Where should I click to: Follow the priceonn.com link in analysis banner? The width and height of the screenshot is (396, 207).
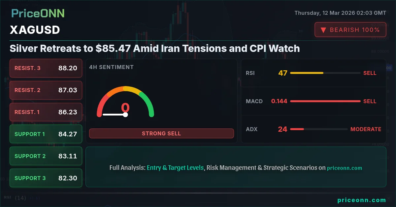click(345, 168)
